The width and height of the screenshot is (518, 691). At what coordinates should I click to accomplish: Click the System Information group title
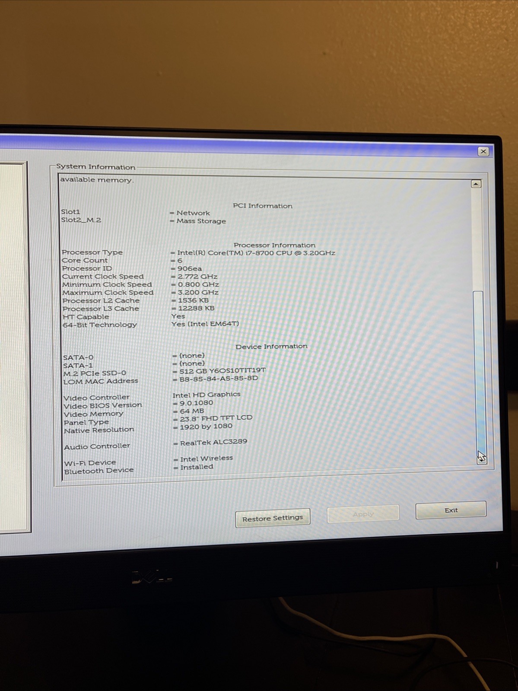[96, 167]
